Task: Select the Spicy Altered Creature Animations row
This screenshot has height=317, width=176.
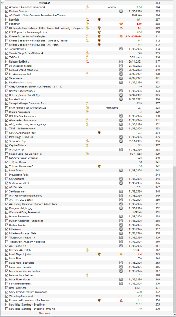Action: tap(87, 292)
